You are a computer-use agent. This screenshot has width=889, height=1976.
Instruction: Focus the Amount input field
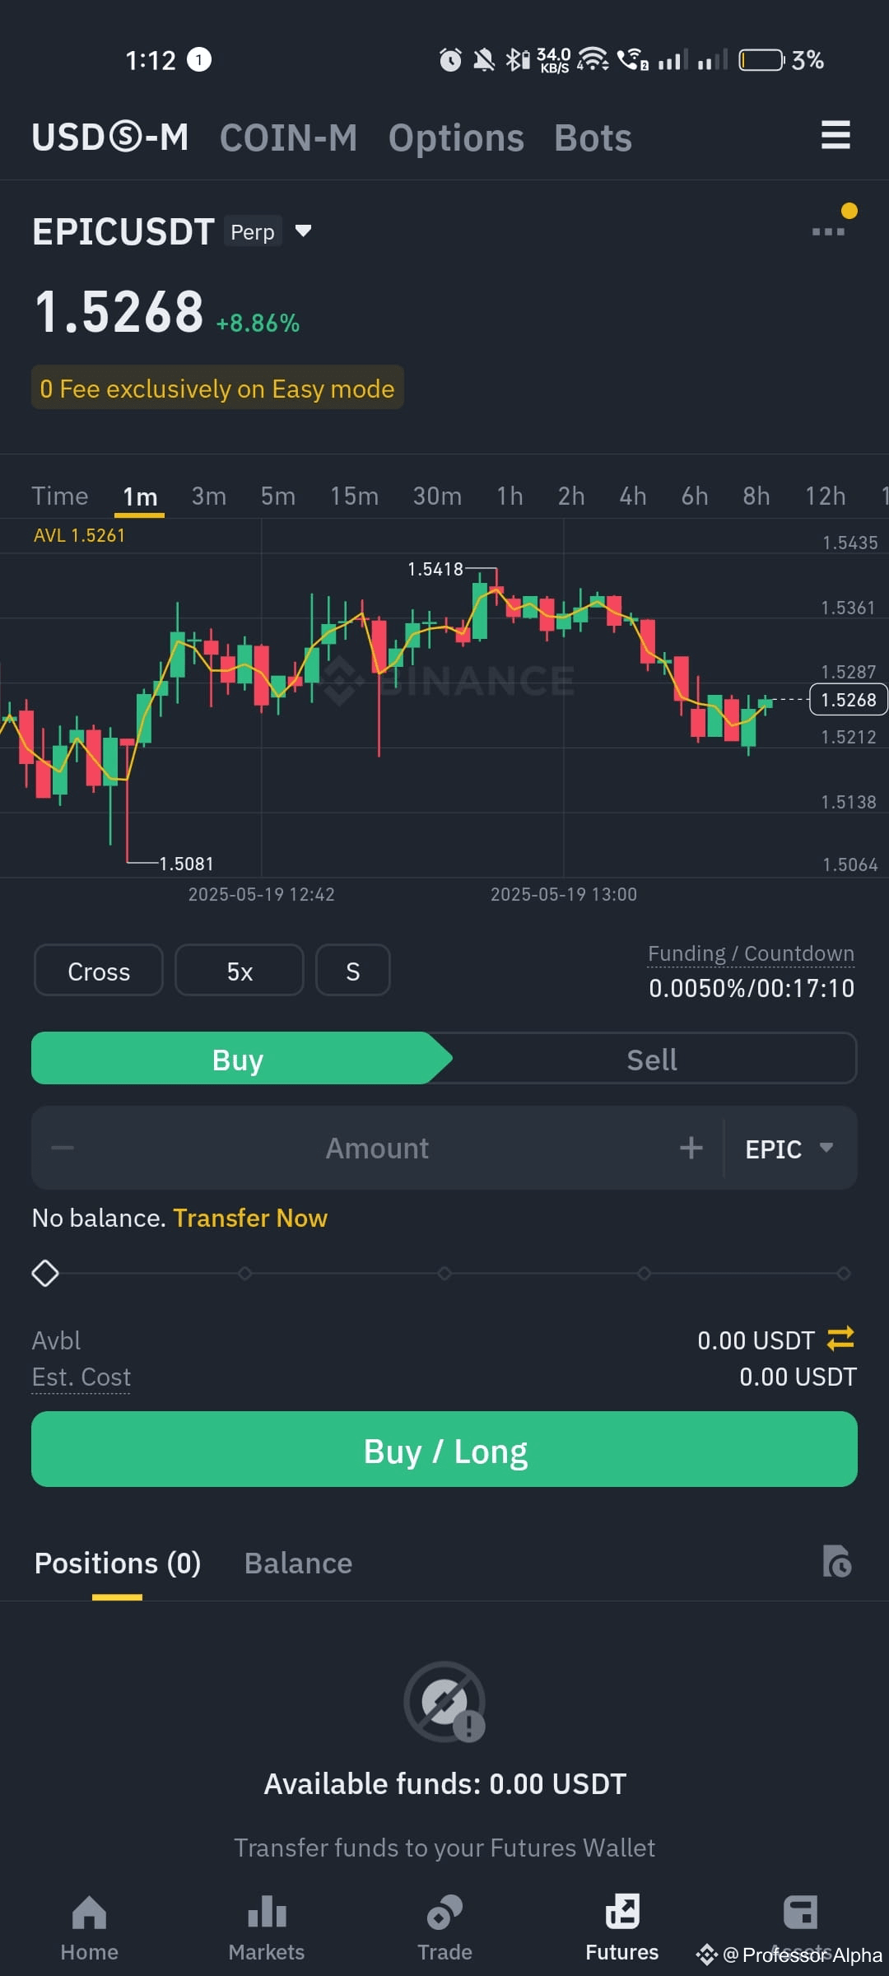point(377,1148)
